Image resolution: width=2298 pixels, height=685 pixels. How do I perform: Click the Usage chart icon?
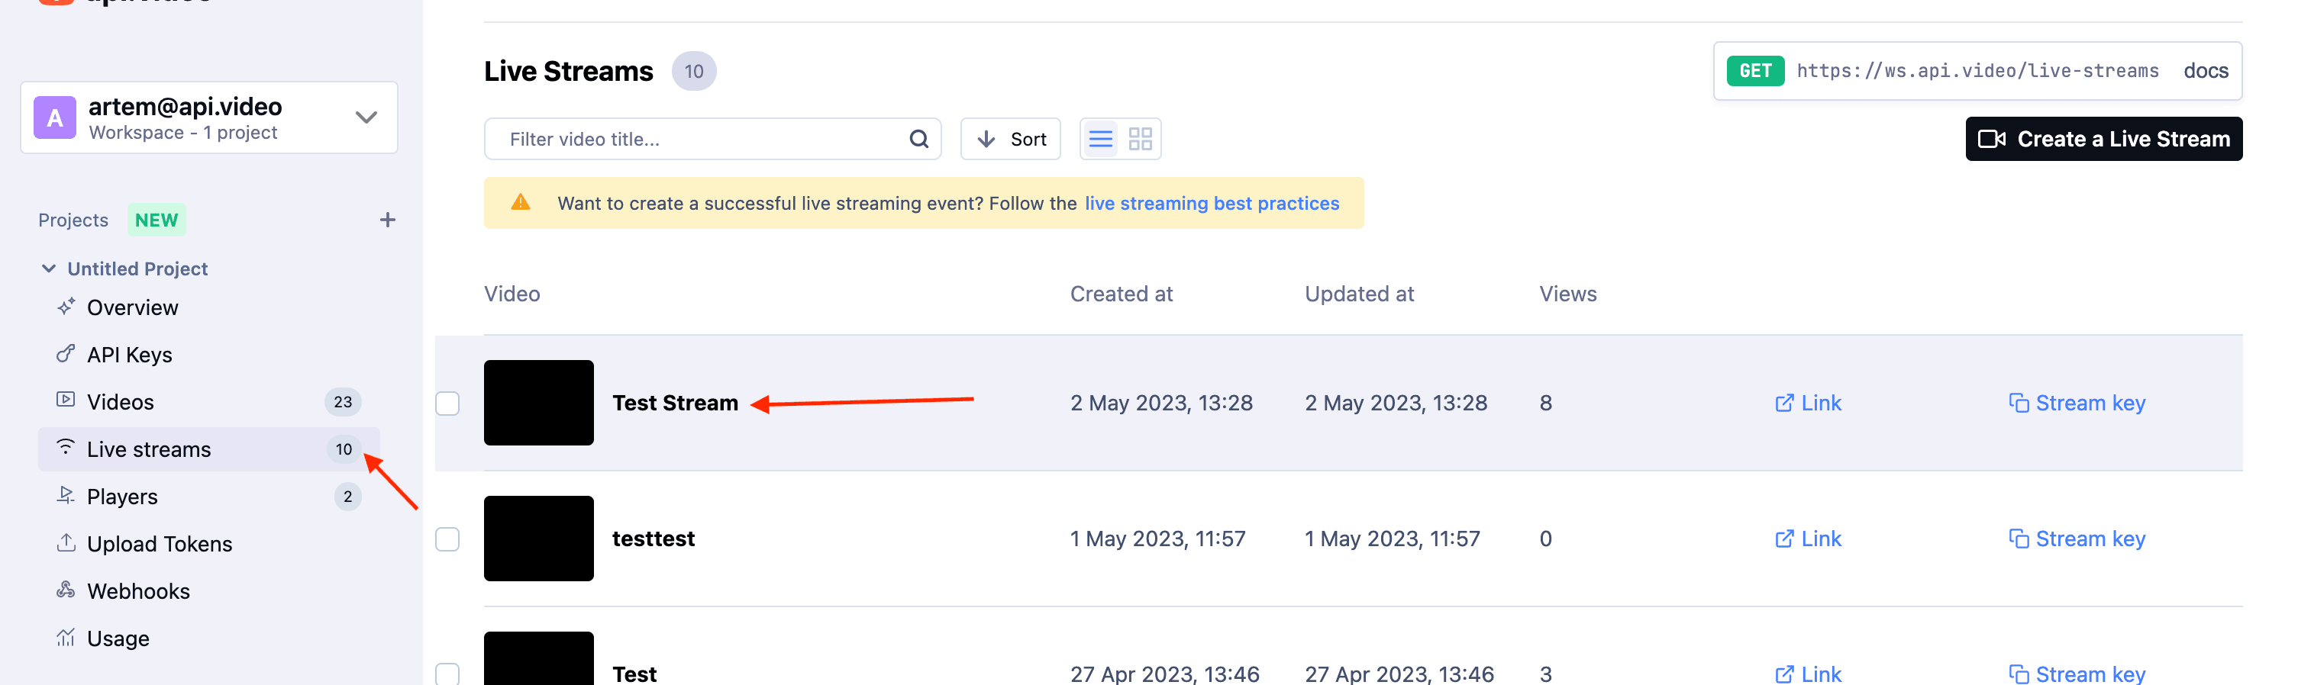click(x=66, y=636)
